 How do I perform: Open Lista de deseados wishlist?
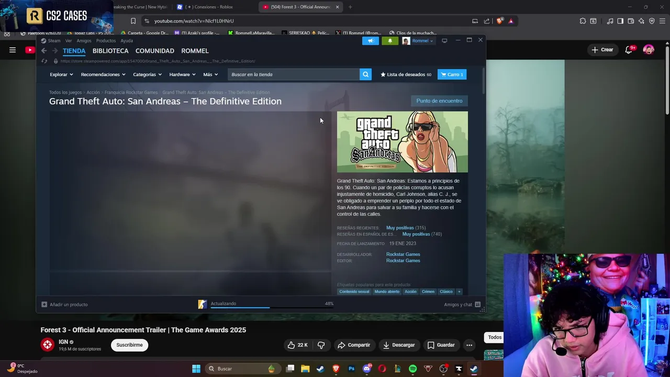[x=406, y=74]
